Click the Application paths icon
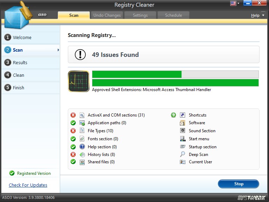The image size is (269, 202). [x=82, y=123]
